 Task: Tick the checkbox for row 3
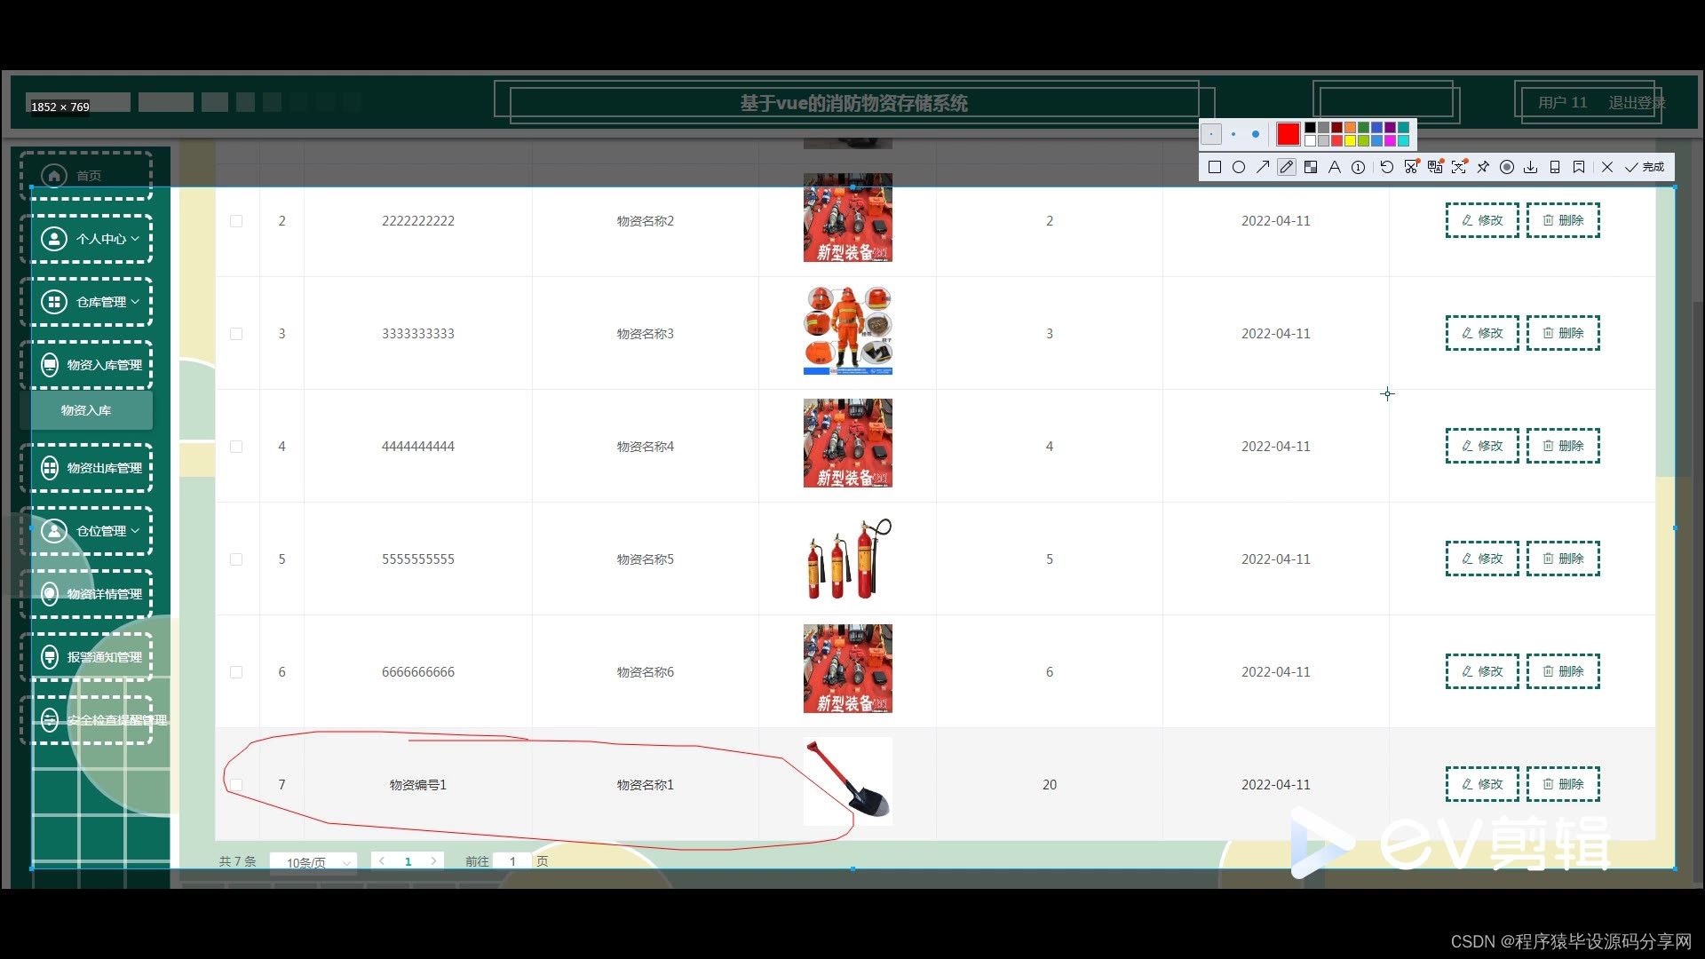[x=236, y=334]
